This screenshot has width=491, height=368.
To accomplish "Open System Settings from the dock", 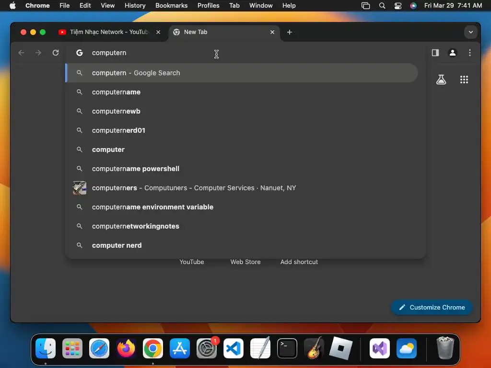I will pyautogui.click(x=207, y=348).
